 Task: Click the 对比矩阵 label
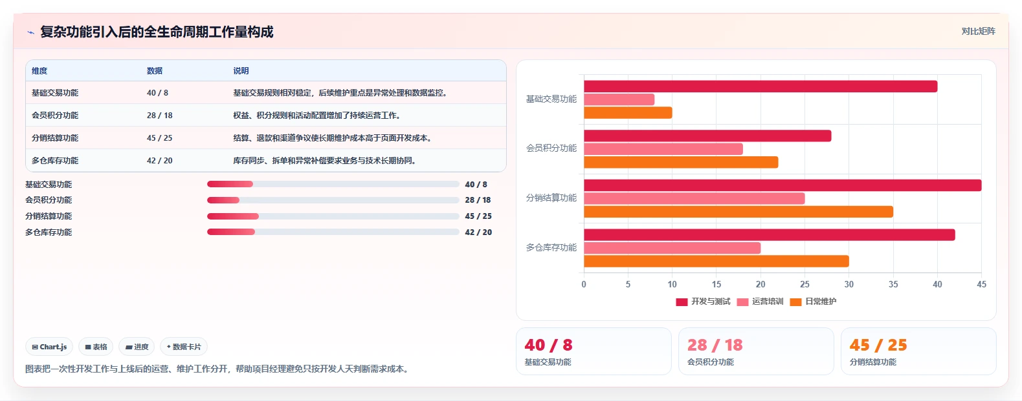pos(978,31)
